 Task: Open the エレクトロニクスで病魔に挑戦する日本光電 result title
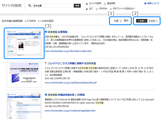pyautogui.click(x=72, y=63)
